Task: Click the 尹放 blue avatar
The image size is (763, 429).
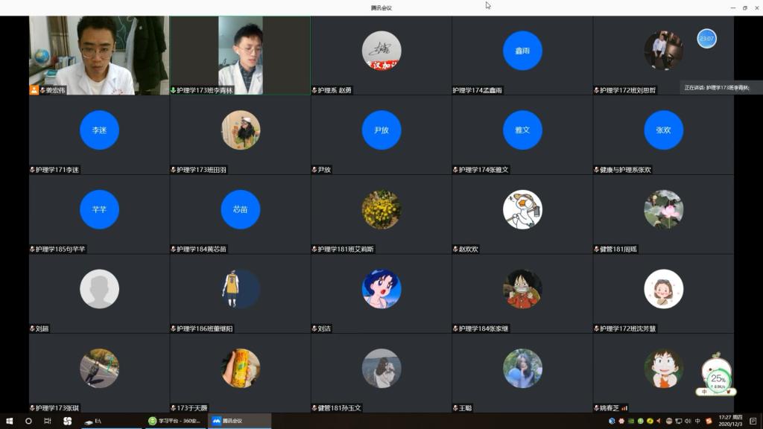Action: click(381, 130)
